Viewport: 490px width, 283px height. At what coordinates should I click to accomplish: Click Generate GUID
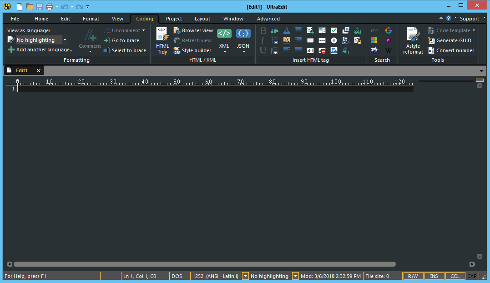[450, 40]
